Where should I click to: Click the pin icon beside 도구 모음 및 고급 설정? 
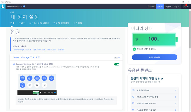tap(14, 64)
